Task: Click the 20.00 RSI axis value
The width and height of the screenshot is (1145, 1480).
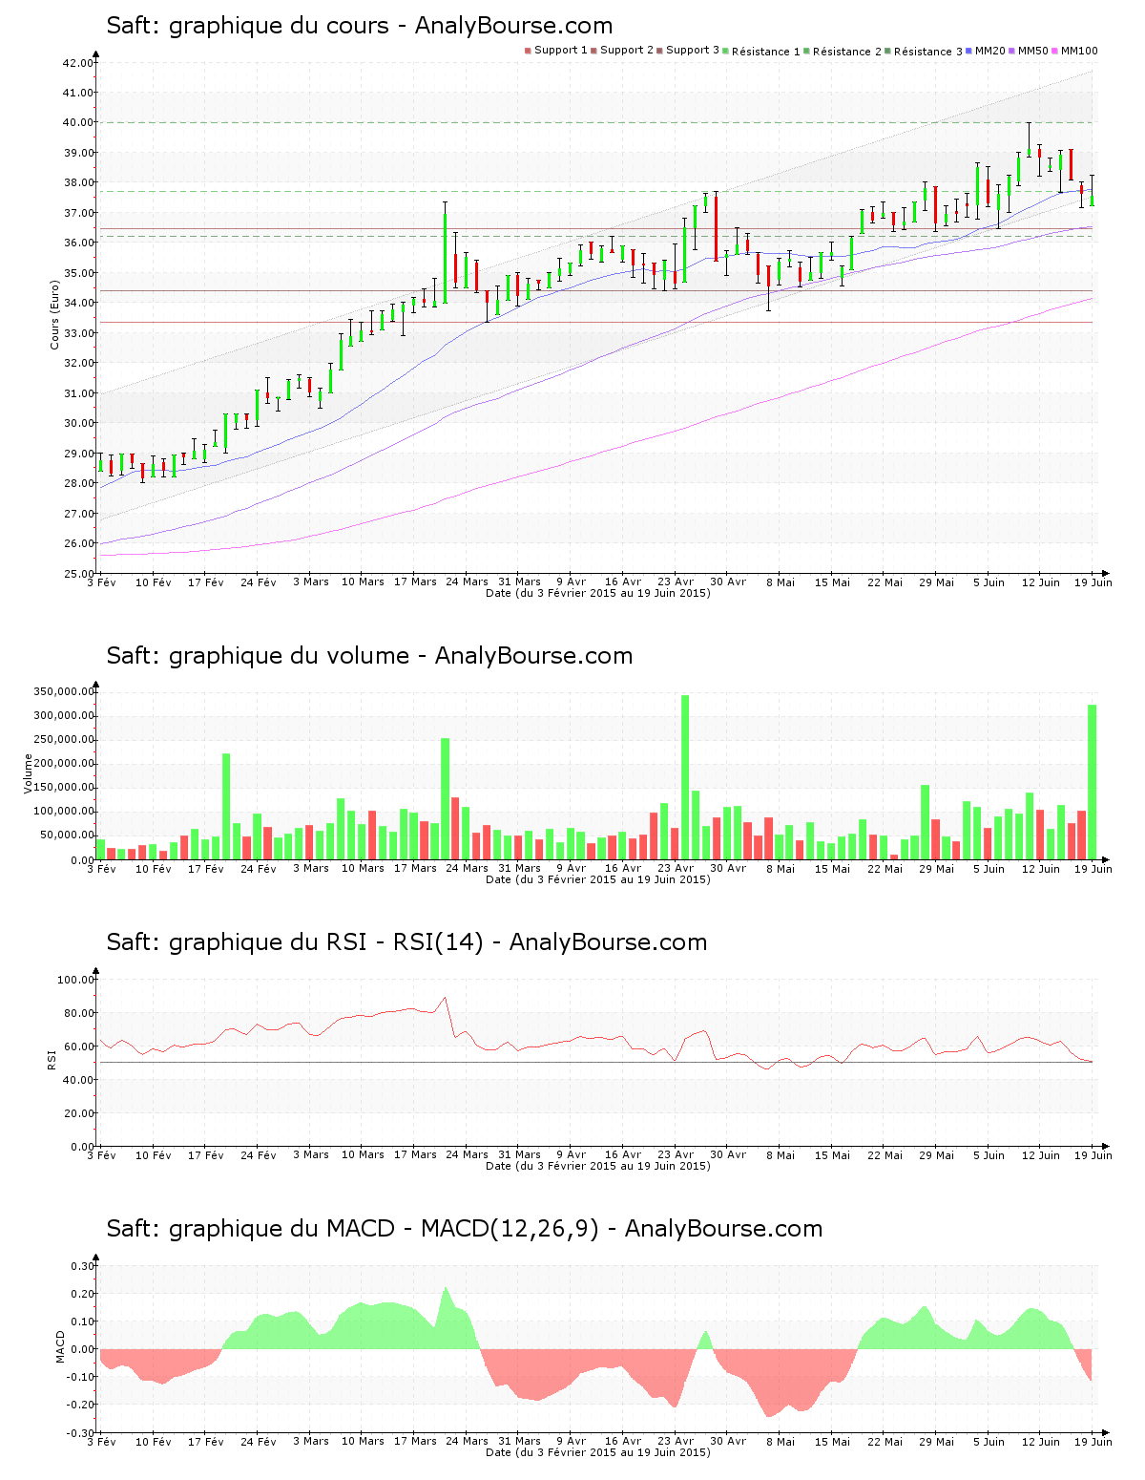Action: pyautogui.click(x=79, y=1113)
